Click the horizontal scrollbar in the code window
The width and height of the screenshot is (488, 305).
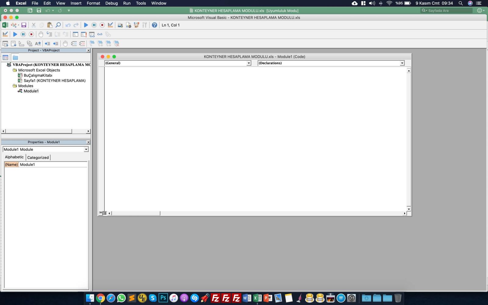(x=136, y=213)
